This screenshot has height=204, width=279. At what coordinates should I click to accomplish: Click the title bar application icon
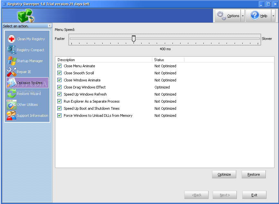(x=4, y=4)
